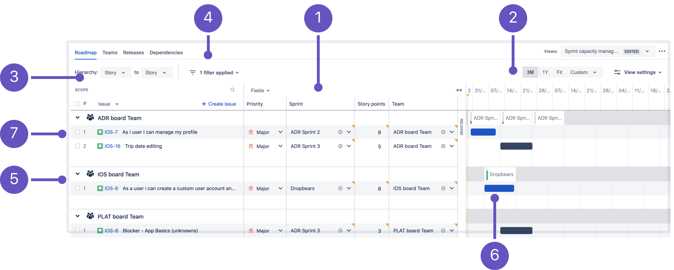Select the IOS-16 row checkbox

click(x=78, y=146)
